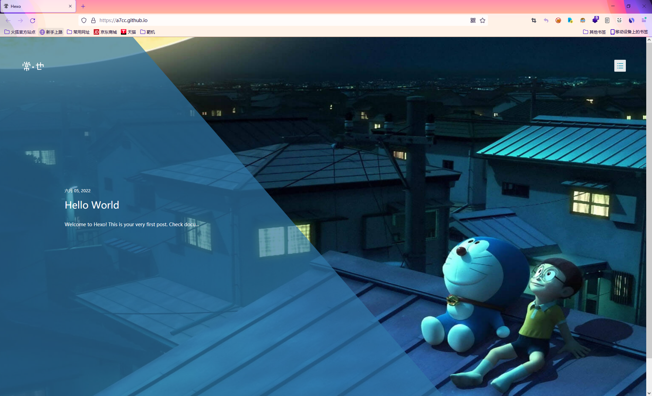Open the crossed-out orange blocker extension
Image resolution: width=652 pixels, height=396 pixels.
pyautogui.click(x=558, y=20)
